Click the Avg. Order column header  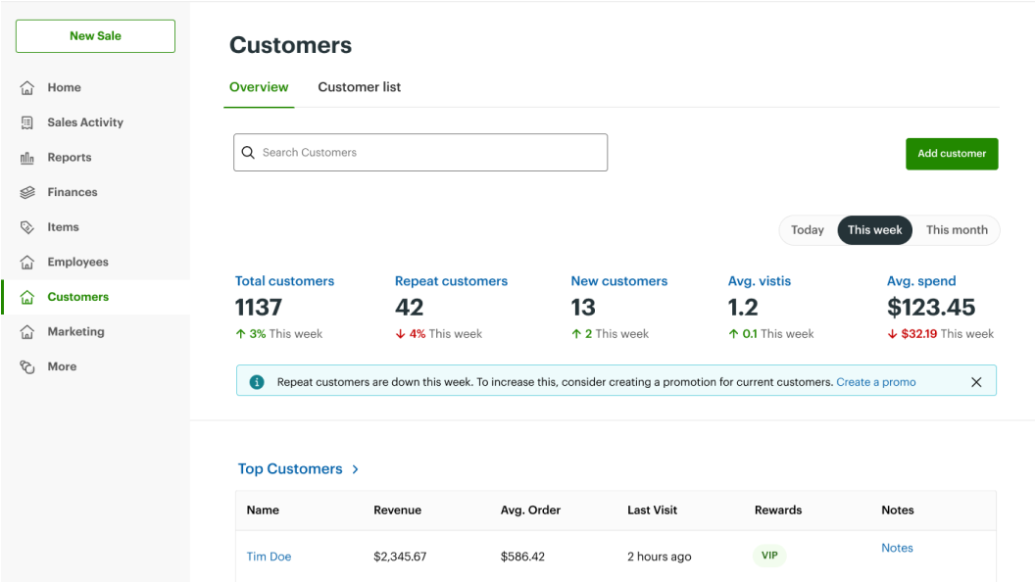(530, 510)
